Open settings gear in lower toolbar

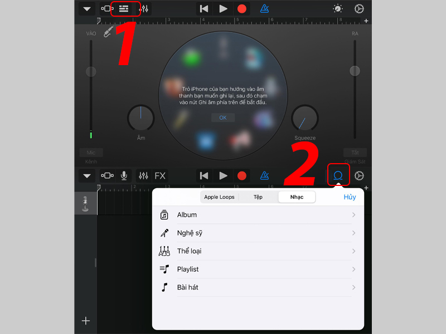pyautogui.click(x=359, y=176)
